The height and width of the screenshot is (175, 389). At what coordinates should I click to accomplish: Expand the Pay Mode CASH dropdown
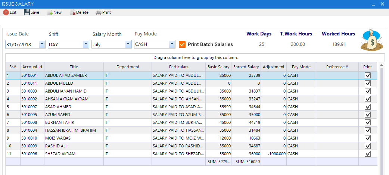click(x=171, y=44)
